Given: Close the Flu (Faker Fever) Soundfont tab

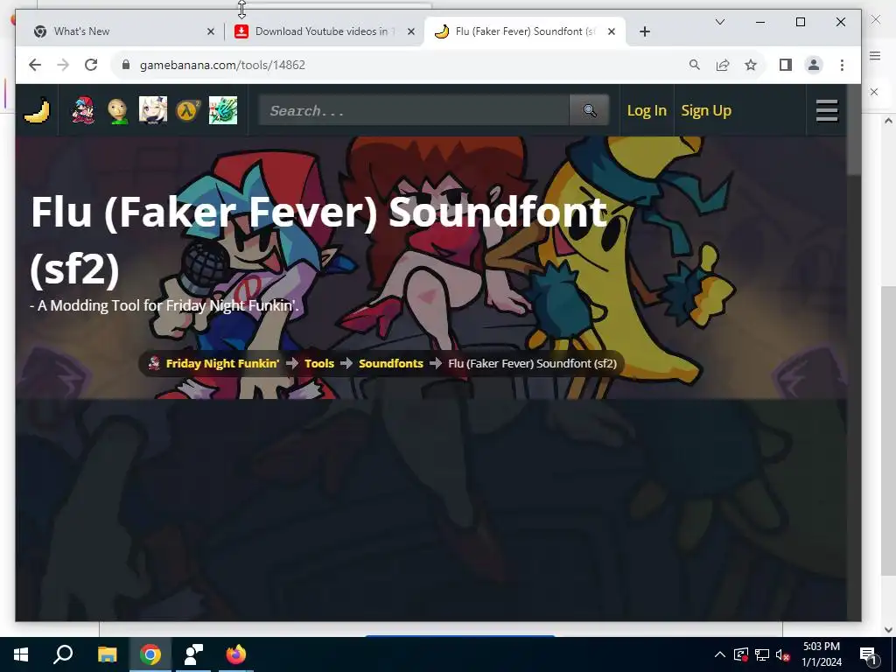Looking at the screenshot, I should click(x=612, y=31).
